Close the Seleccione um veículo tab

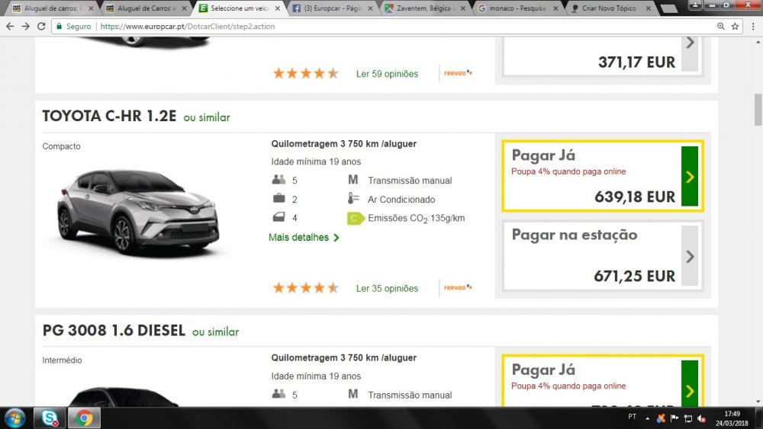tap(278, 8)
